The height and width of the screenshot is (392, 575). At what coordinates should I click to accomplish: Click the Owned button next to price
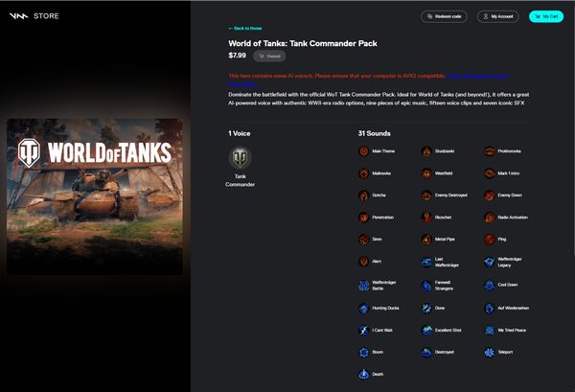269,57
